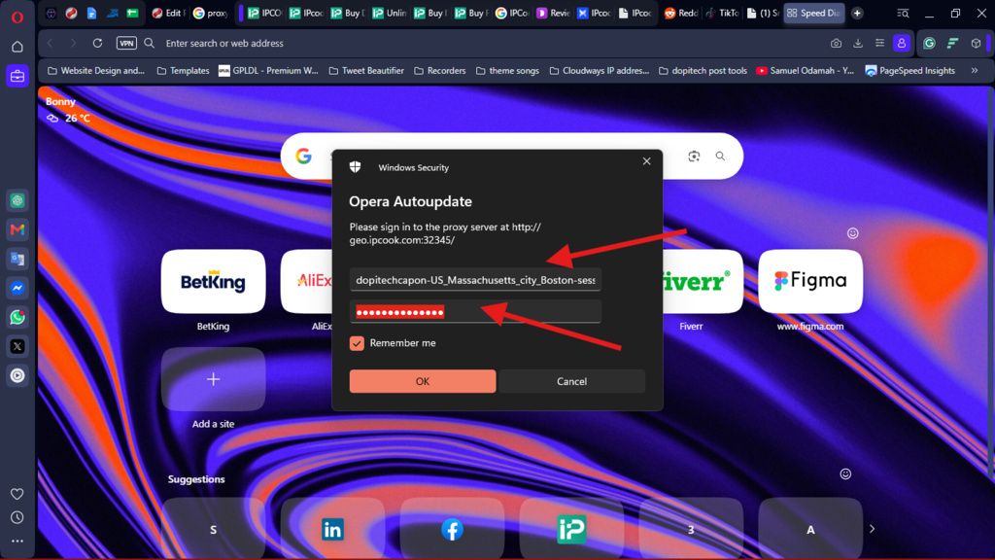Open History clock icon in sidebar
Viewport: 995px width, 560px height.
[x=17, y=518]
